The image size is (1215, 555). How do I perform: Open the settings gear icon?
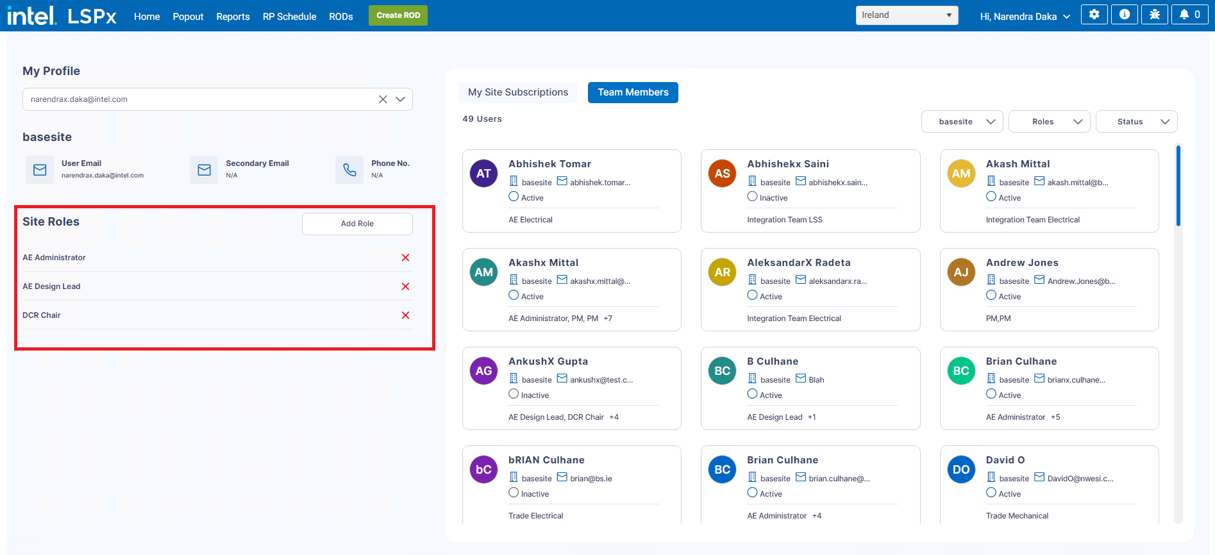click(1094, 15)
